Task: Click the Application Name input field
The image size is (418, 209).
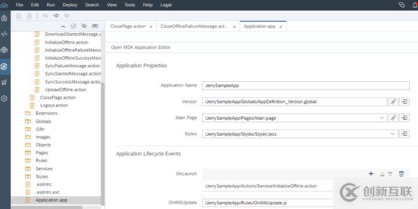Action: click(306, 85)
